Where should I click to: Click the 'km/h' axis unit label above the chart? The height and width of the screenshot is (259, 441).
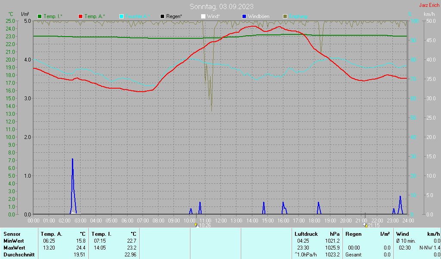pos(429,14)
